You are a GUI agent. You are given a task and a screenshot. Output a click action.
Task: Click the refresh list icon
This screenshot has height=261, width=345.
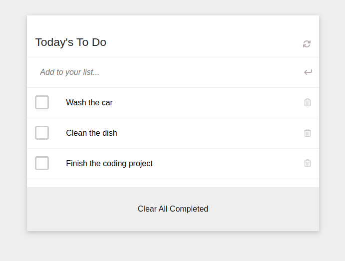[x=307, y=44]
